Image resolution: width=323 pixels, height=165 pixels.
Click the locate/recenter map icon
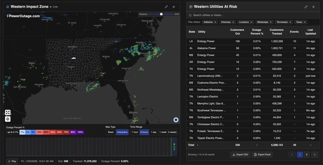(8, 119)
